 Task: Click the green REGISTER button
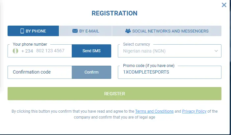tap(115, 94)
